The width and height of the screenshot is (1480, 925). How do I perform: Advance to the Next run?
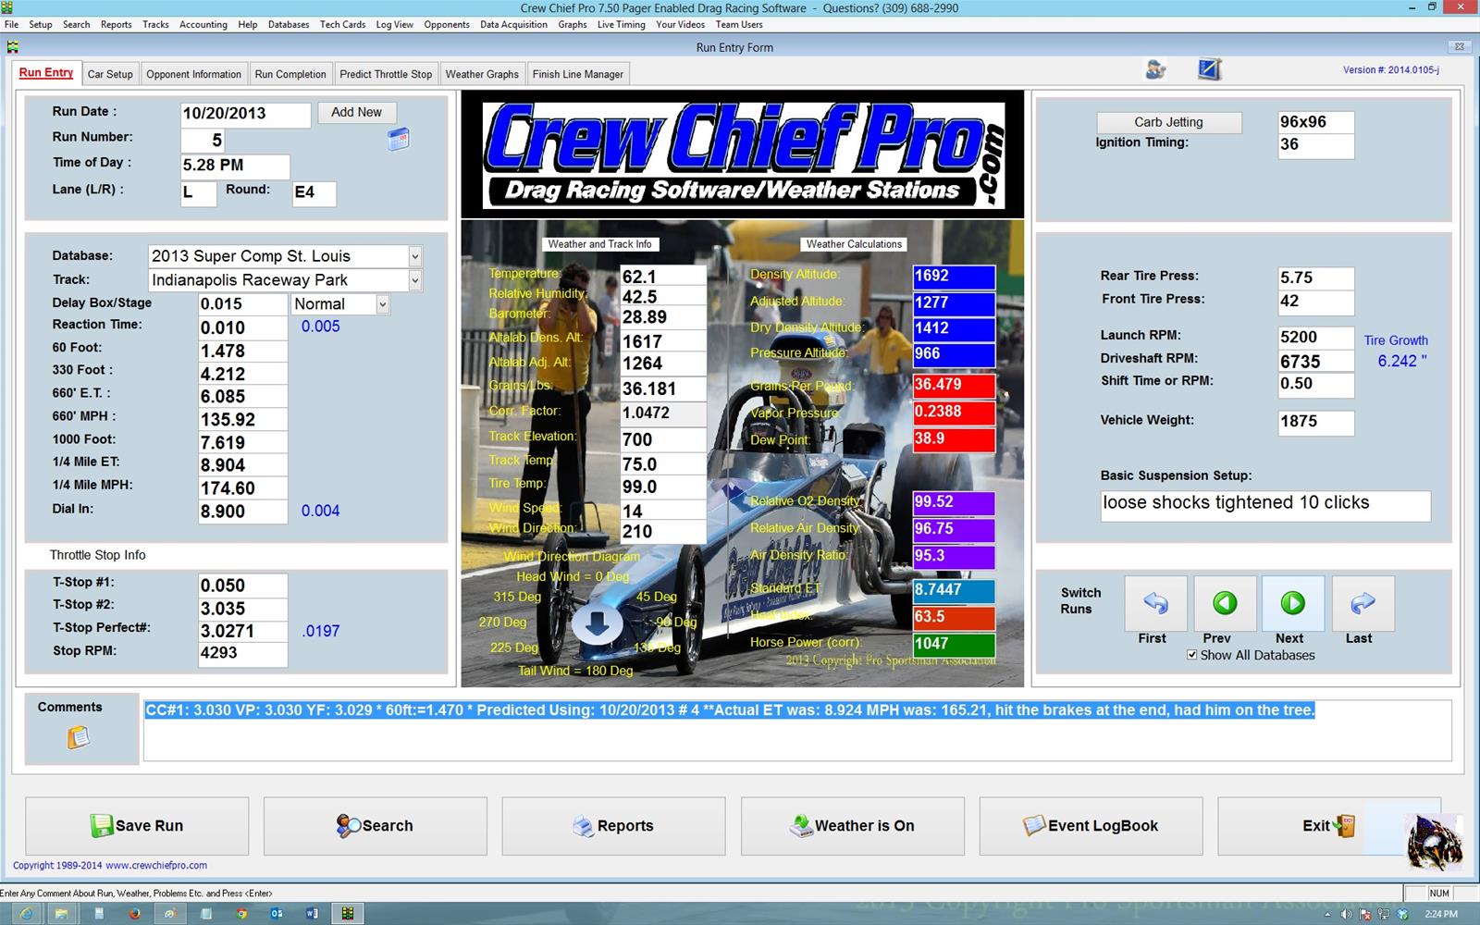click(x=1292, y=604)
